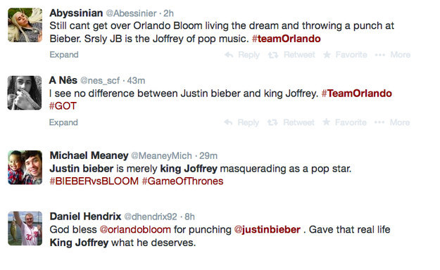This screenshot has height=270, width=440.
Task: Open the #teamOrlando hashtag link
Action: pos(287,39)
